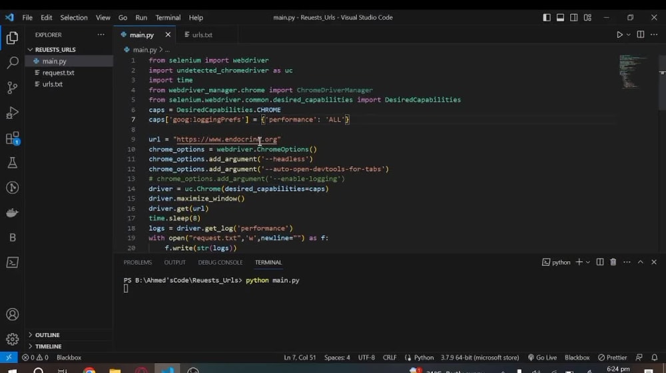This screenshot has height=373, width=666.
Task: Change indentation Spaces: 4
Action: click(x=337, y=357)
